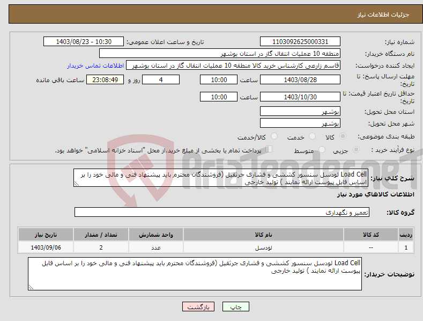Viewport: 423px width, 321px height.
Task: Click the response deadline date 1403/08/28 field
Action: click(300, 79)
